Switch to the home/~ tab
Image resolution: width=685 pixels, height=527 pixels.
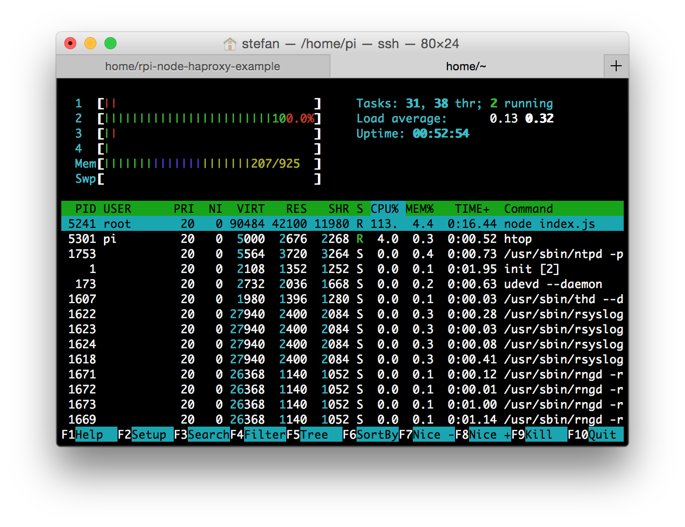[x=466, y=66]
